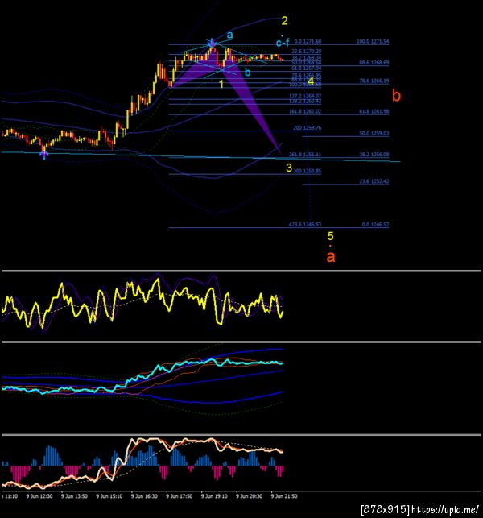Screen dimensions: 483x518
Task: Select the yellow wave label 3
Action: coord(289,168)
